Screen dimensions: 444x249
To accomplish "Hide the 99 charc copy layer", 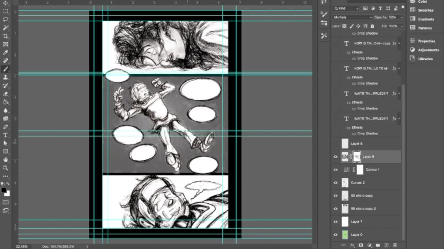I will pos(335,196).
